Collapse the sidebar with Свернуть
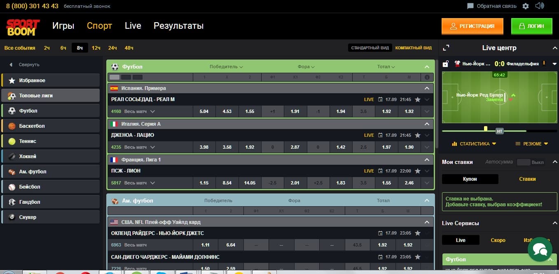The height and width of the screenshot is (274, 559). [x=25, y=65]
